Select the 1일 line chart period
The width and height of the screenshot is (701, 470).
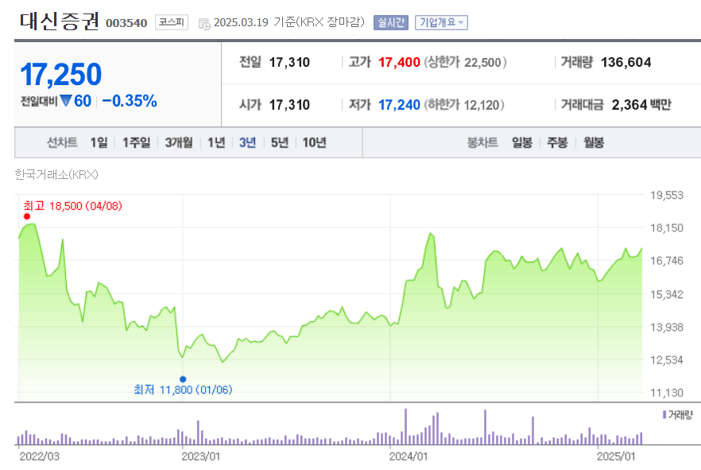point(99,142)
